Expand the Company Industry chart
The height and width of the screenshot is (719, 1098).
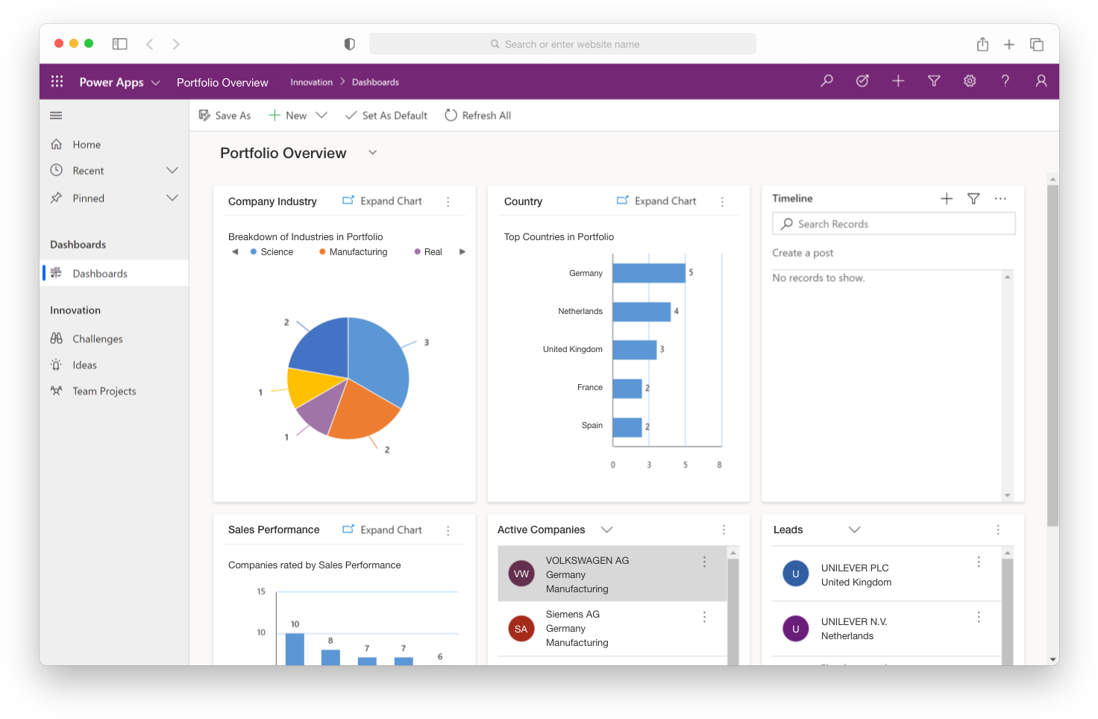(382, 201)
